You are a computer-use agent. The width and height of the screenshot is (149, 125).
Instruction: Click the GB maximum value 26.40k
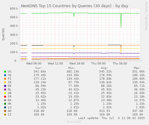139,93
